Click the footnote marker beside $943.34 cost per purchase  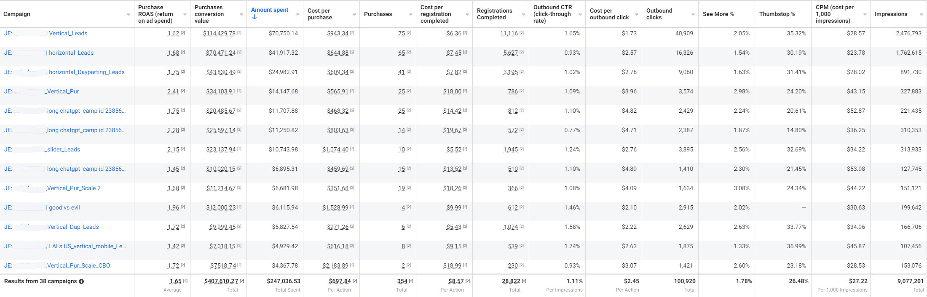pyautogui.click(x=352, y=33)
